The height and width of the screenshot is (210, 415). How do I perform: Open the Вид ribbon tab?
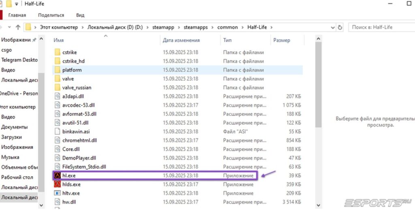pos(80,15)
